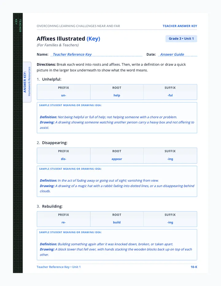Viewport: 221px width, 286px height.
Task: Click the root cell 'build'
Action: pos(117,222)
